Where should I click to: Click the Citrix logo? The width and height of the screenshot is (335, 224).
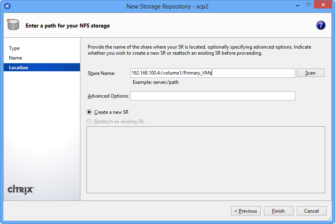[x=21, y=190]
